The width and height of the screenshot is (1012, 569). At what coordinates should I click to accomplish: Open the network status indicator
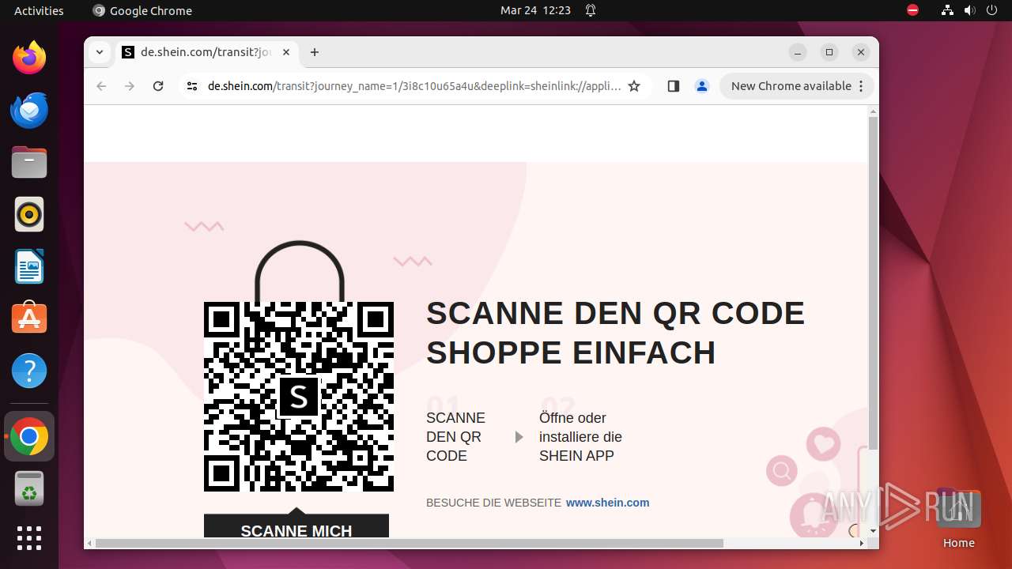click(947, 10)
